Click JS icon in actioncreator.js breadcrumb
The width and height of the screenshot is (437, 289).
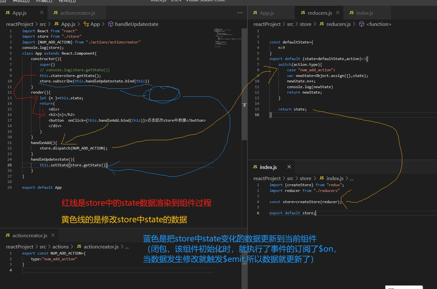point(79,247)
